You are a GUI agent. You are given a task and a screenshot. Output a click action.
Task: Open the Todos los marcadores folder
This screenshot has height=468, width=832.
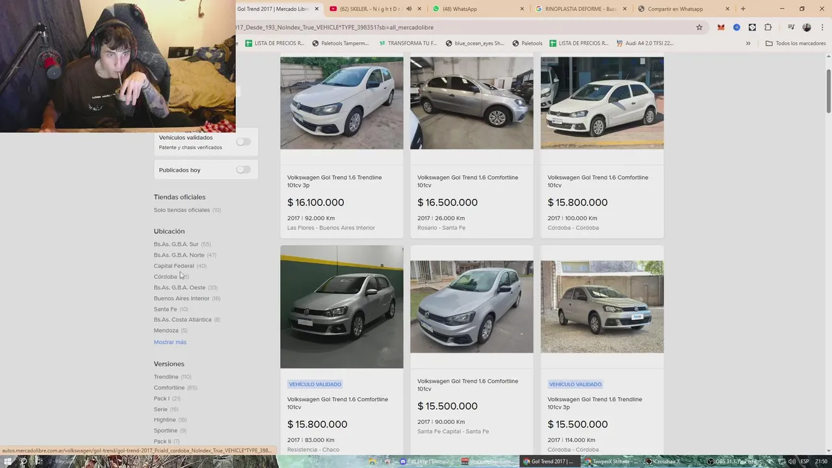[796, 44]
